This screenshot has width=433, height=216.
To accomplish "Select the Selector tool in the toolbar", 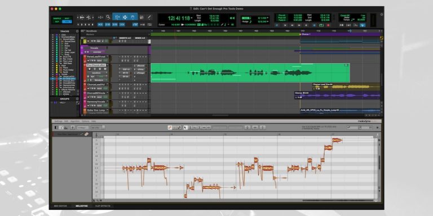I will click(125, 17).
